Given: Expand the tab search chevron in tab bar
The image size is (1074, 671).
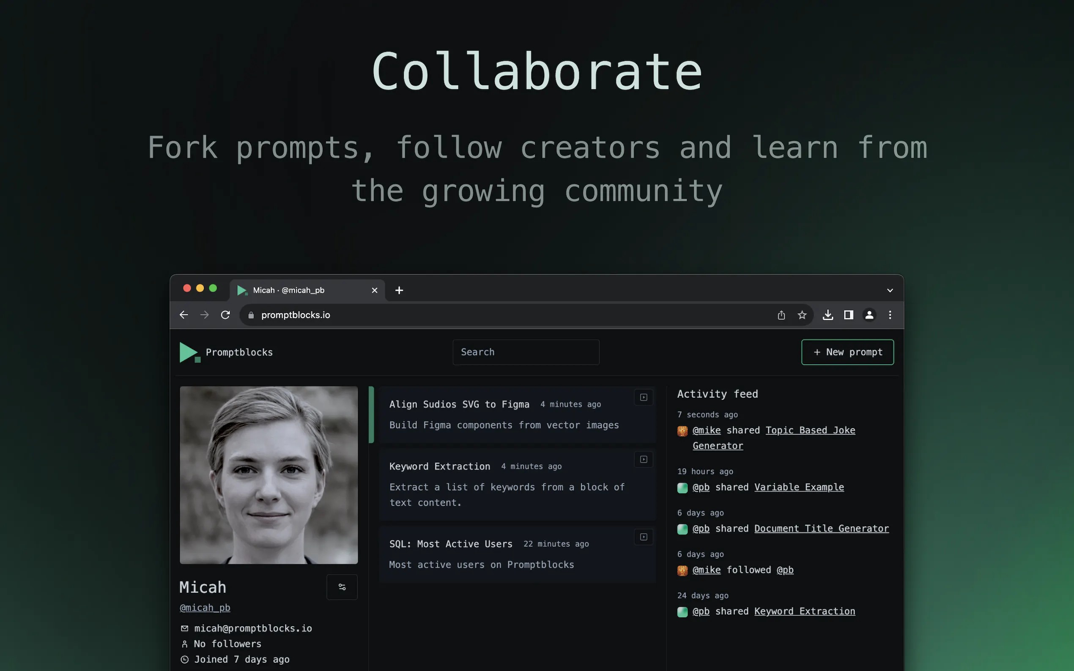Looking at the screenshot, I should [x=890, y=291].
